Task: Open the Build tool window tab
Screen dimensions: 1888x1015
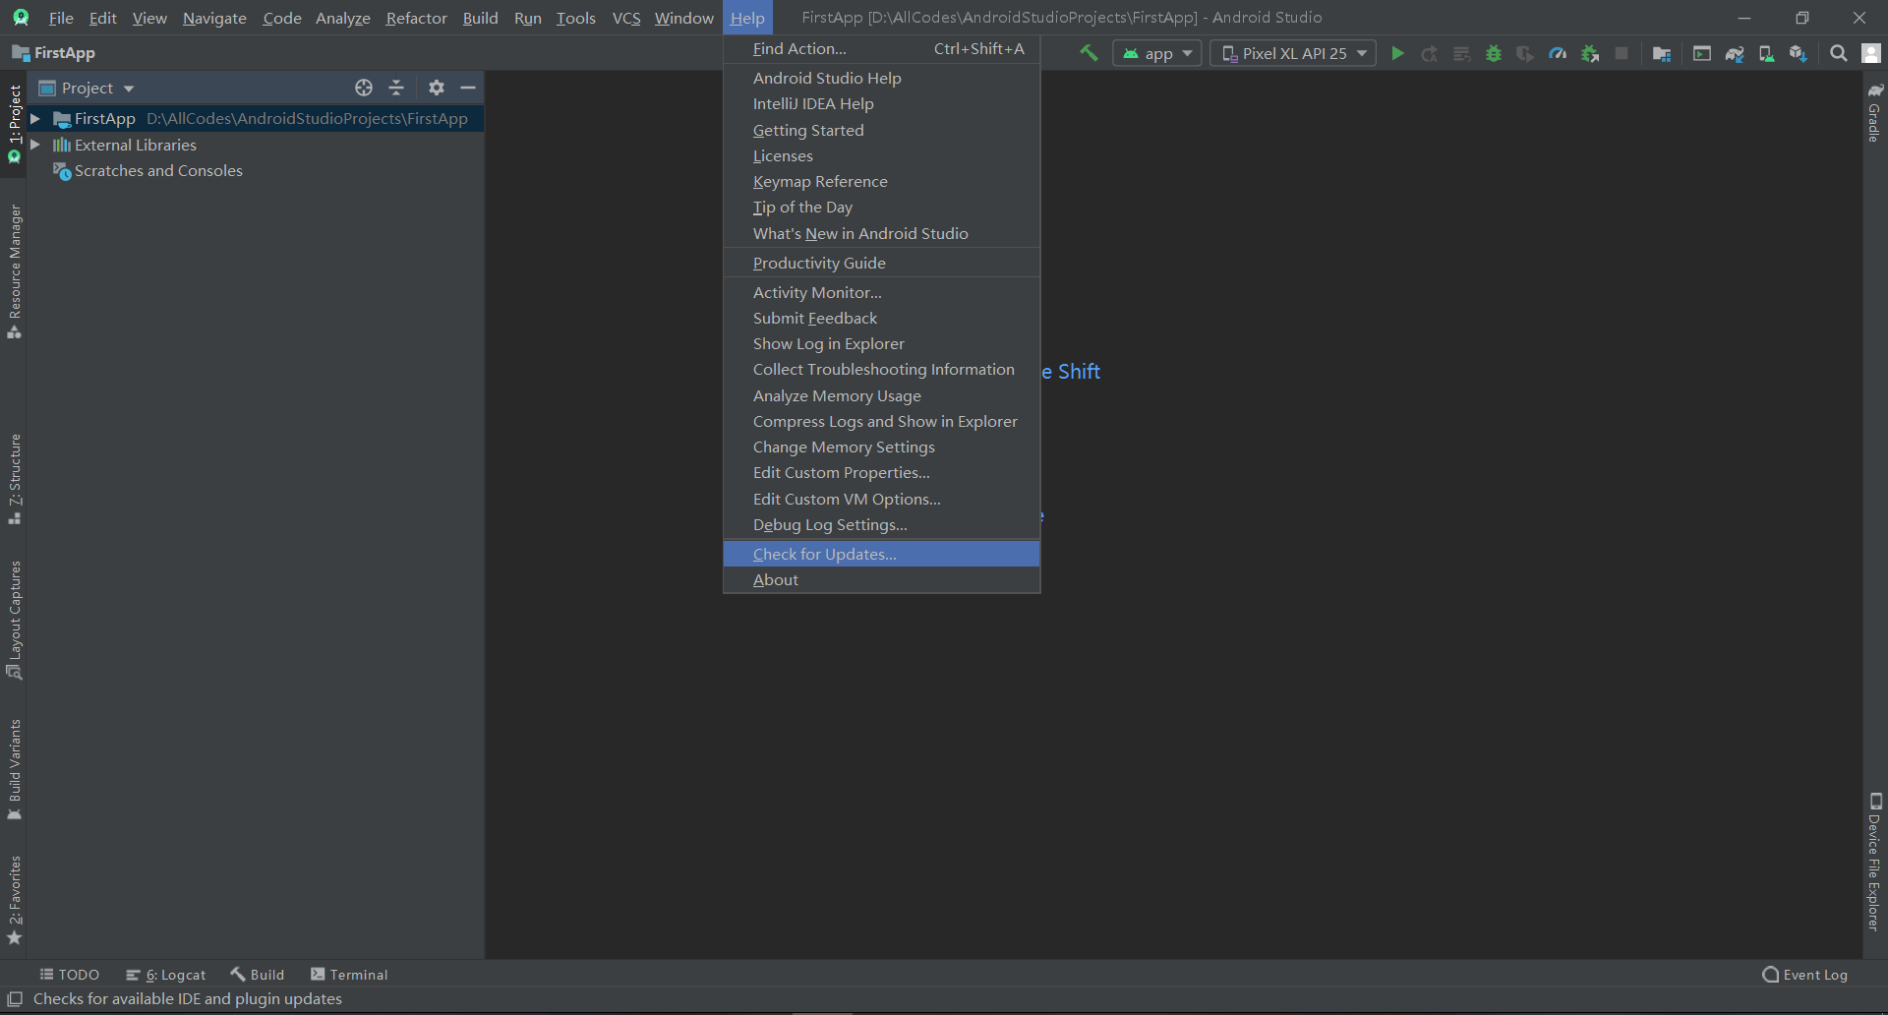Action: pos(258,975)
